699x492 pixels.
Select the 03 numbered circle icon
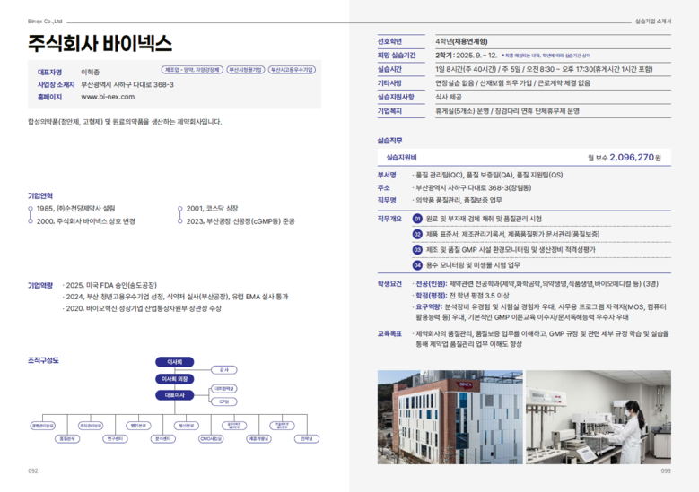[x=417, y=249]
